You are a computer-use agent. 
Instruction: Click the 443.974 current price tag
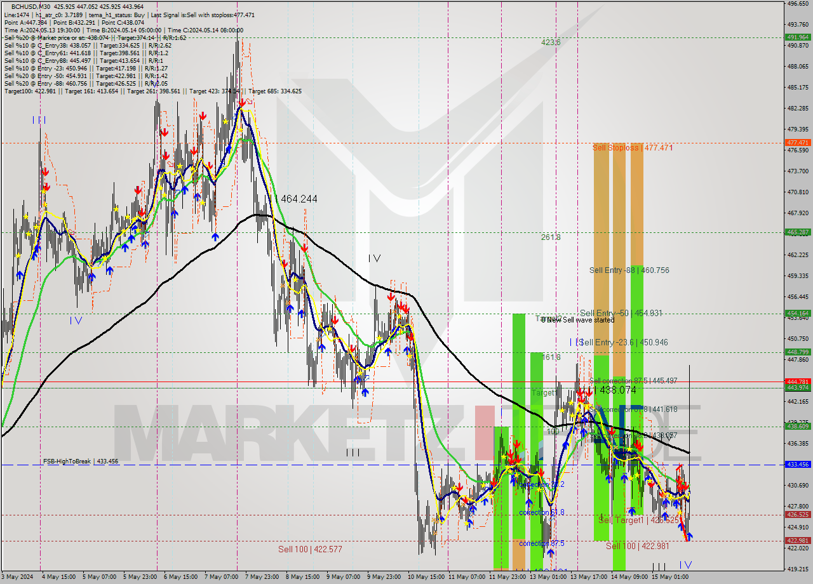pos(798,388)
